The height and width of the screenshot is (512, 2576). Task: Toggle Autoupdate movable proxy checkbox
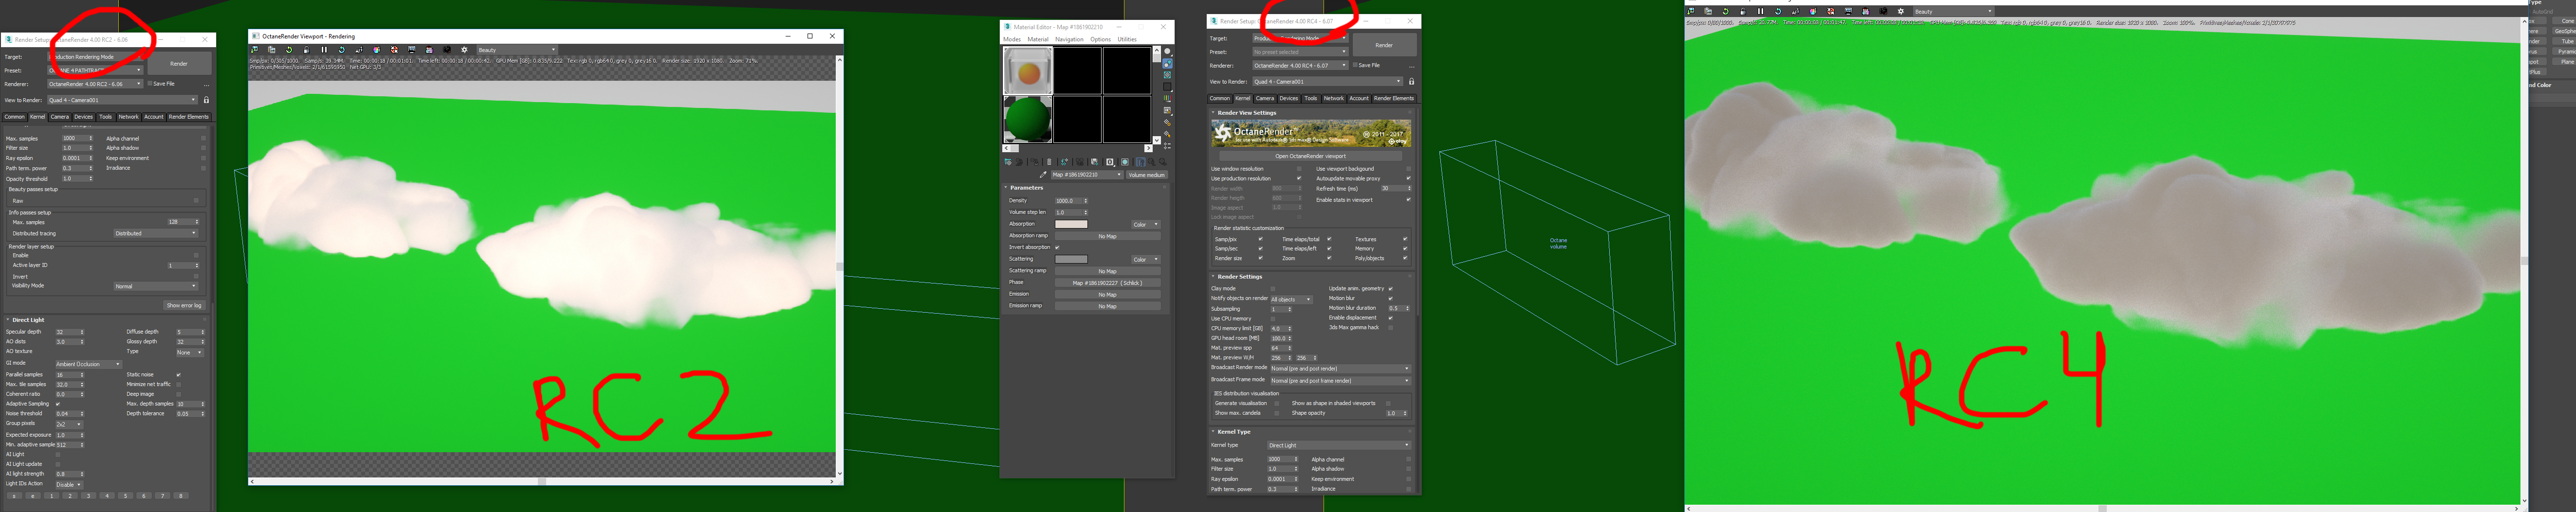coord(1408,178)
